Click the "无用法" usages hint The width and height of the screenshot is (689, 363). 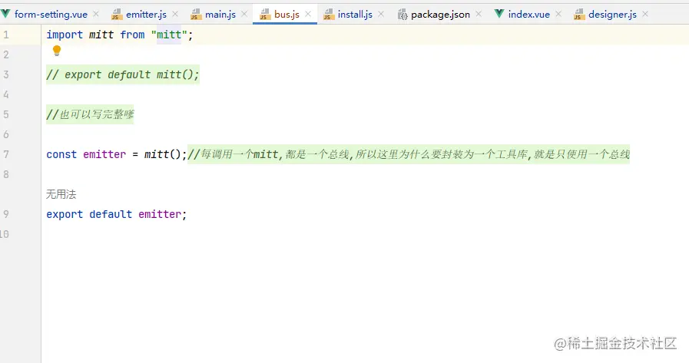61,194
